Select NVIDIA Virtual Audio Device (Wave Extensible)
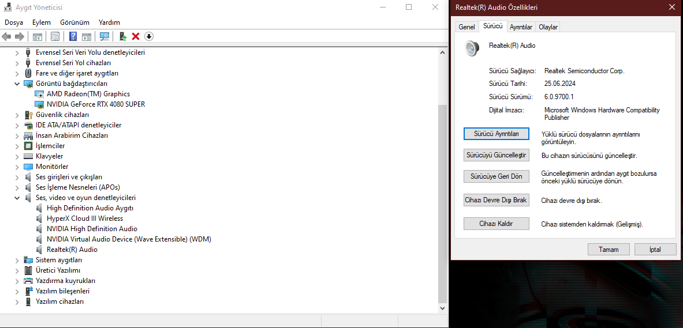 129,239
